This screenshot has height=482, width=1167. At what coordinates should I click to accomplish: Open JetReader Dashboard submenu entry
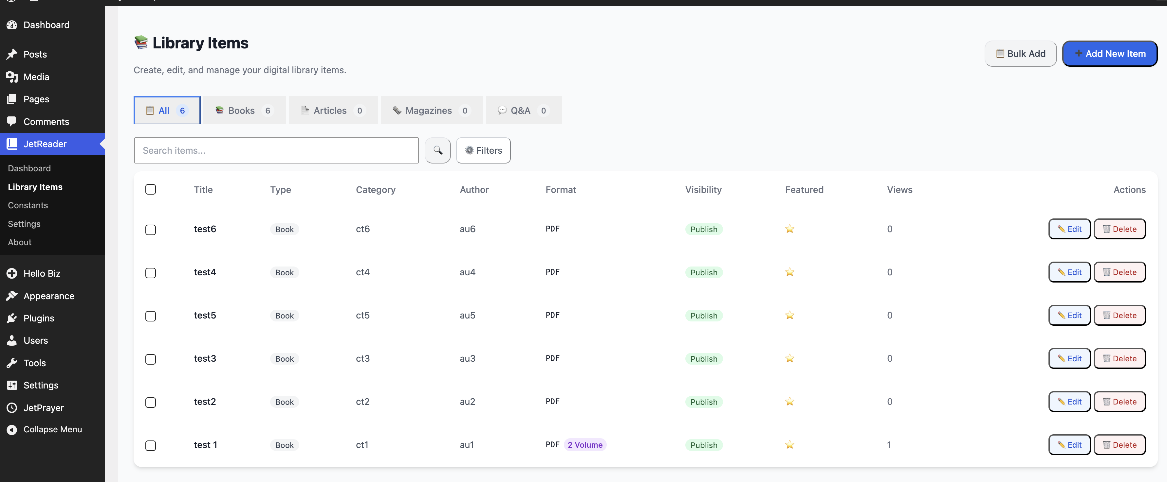tap(29, 168)
